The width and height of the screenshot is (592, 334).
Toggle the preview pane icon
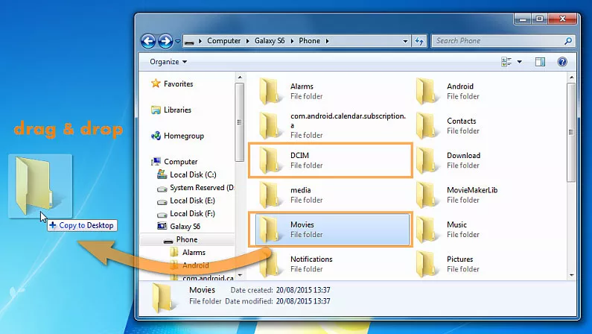pos(541,62)
